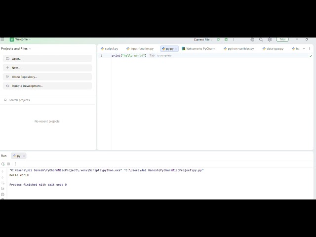Click the green inspection checkmark in editor

pyautogui.click(x=311, y=56)
